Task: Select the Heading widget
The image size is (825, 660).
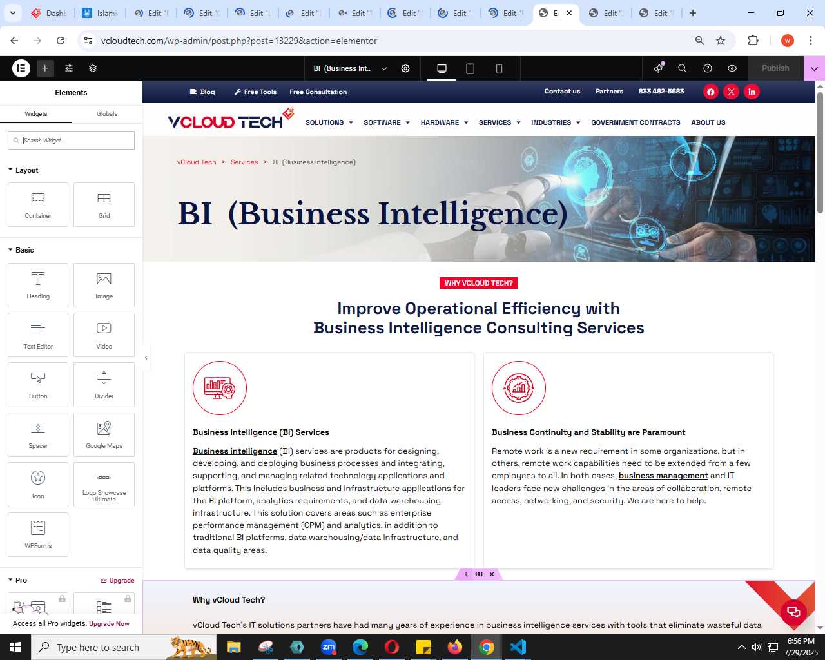Action: click(x=38, y=285)
